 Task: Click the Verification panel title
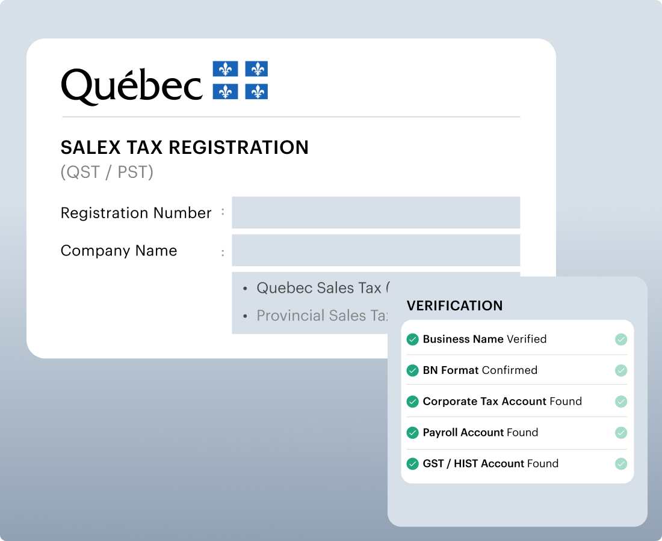(x=454, y=306)
